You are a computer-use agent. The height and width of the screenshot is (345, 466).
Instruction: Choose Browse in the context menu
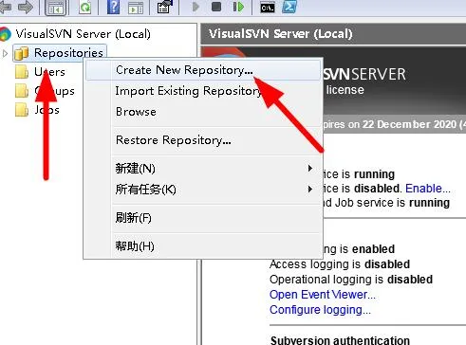tap(203, 112)
